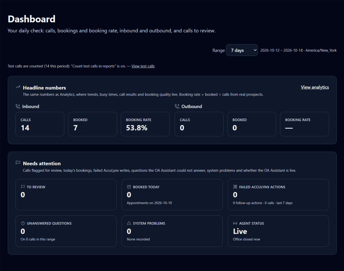Follow the View test calls link

point(143,66)
